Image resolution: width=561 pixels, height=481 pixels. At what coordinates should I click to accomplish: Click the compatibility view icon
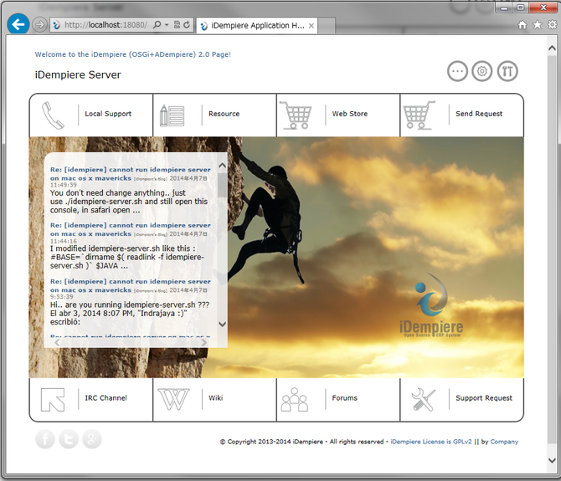pyautogui.click(x=177, y=24)
